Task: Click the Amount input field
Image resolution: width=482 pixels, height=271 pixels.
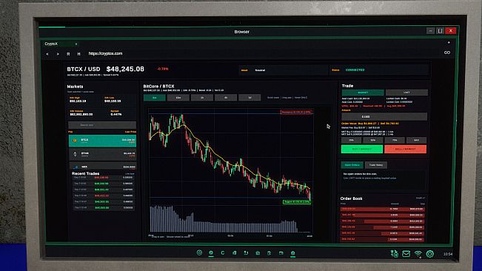Action: [x=384, y=116]
